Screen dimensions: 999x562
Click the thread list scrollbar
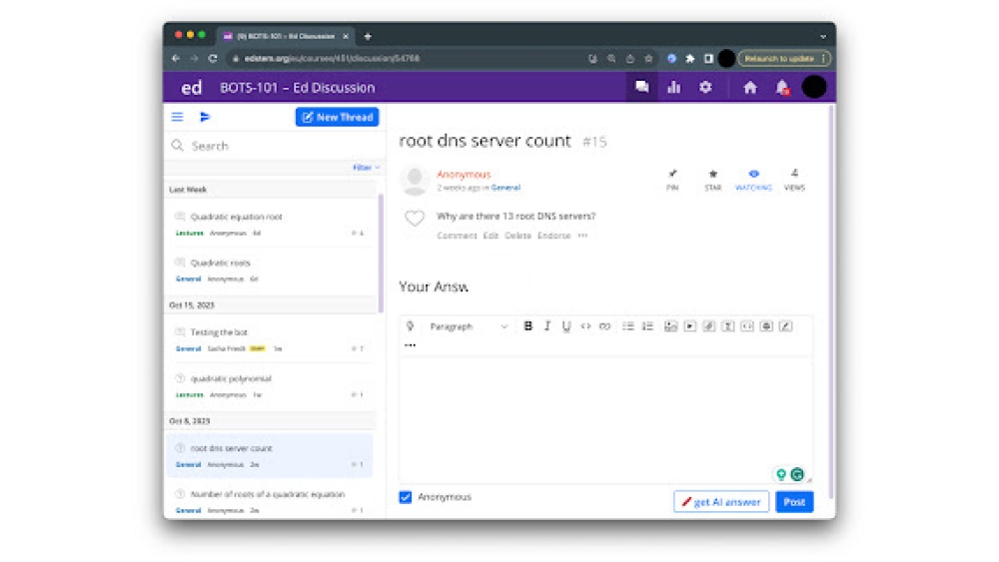(381, 254)
